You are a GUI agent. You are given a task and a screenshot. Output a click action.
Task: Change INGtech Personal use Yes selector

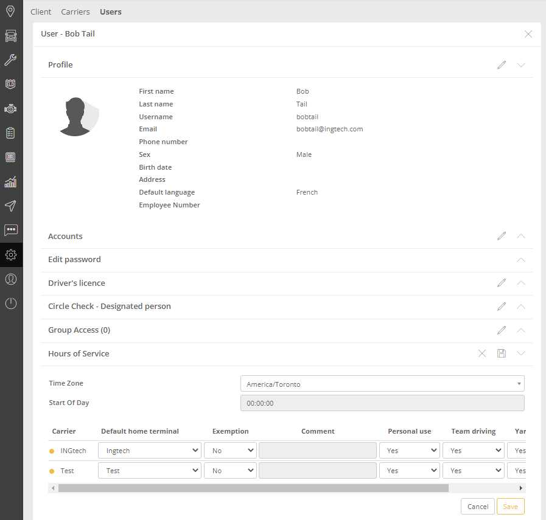(x=409, y=451)
